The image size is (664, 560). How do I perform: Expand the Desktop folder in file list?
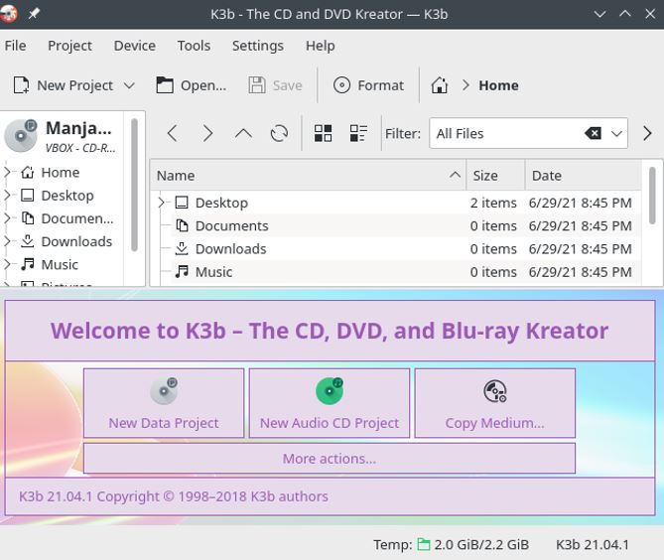coord(162,203)
